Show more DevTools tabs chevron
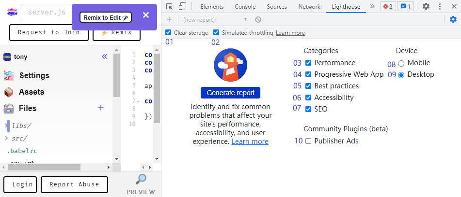 pyautogui.click(x=372, y=7)
